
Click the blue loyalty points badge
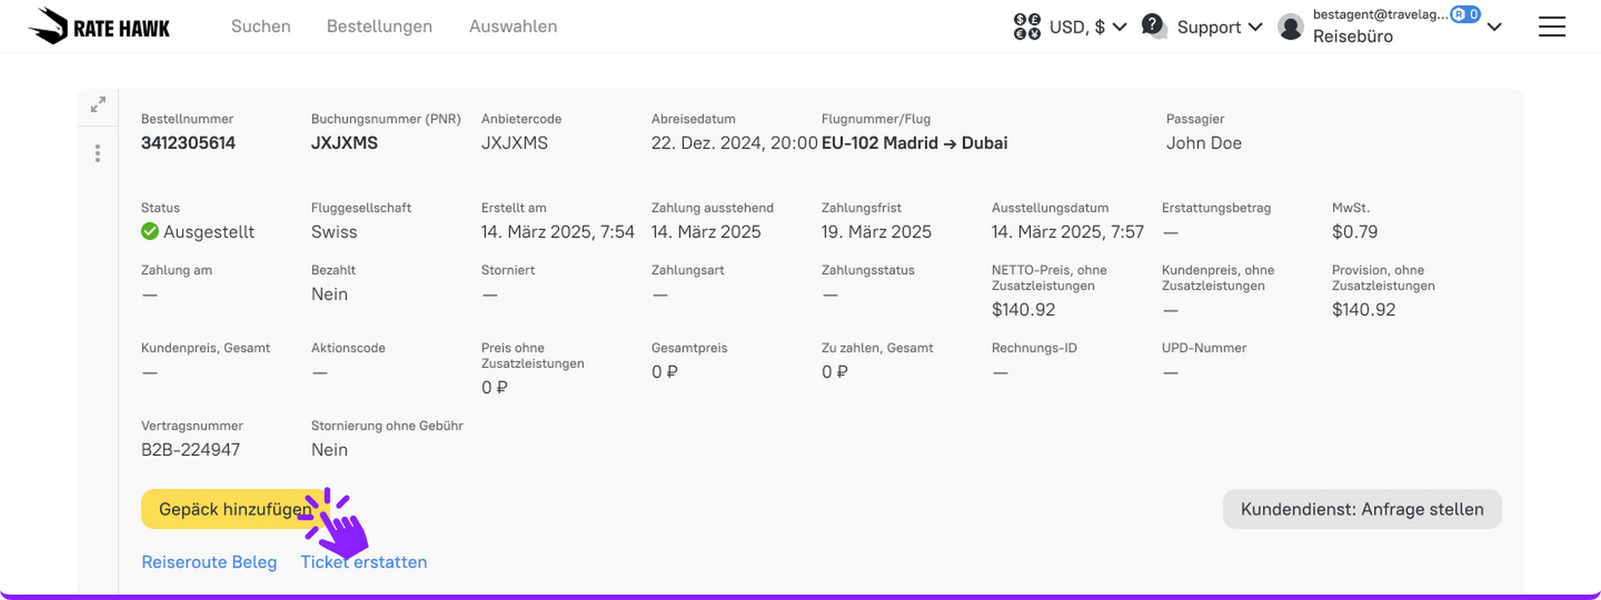click(1465, 14)
